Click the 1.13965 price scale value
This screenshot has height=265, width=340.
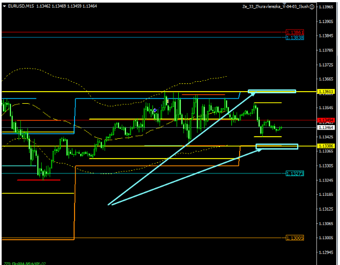coord(326,7)
